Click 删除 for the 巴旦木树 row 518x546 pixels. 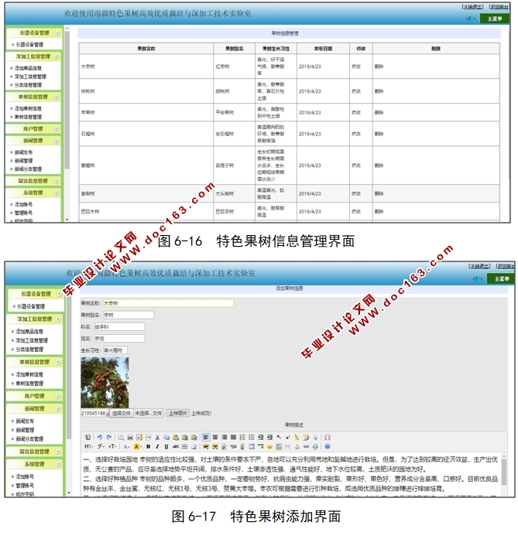click(379, 211)
